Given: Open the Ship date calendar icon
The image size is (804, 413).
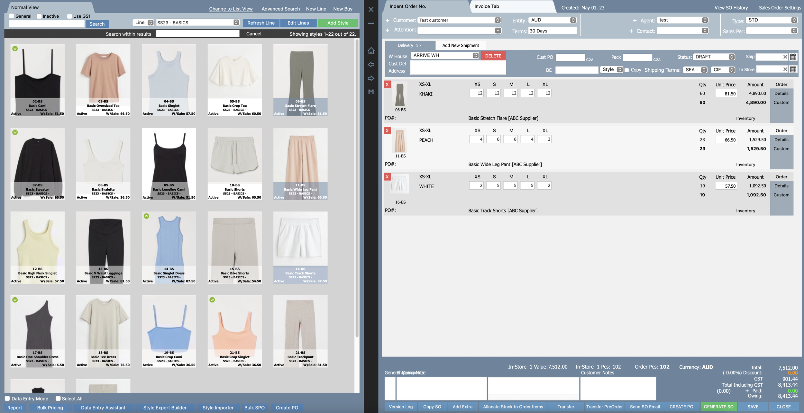Looking at the screenshot, I should [x=793, y=57].
